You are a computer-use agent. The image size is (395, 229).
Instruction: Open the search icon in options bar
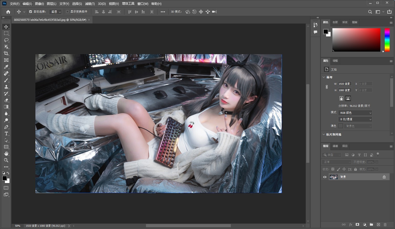[370, 12]
